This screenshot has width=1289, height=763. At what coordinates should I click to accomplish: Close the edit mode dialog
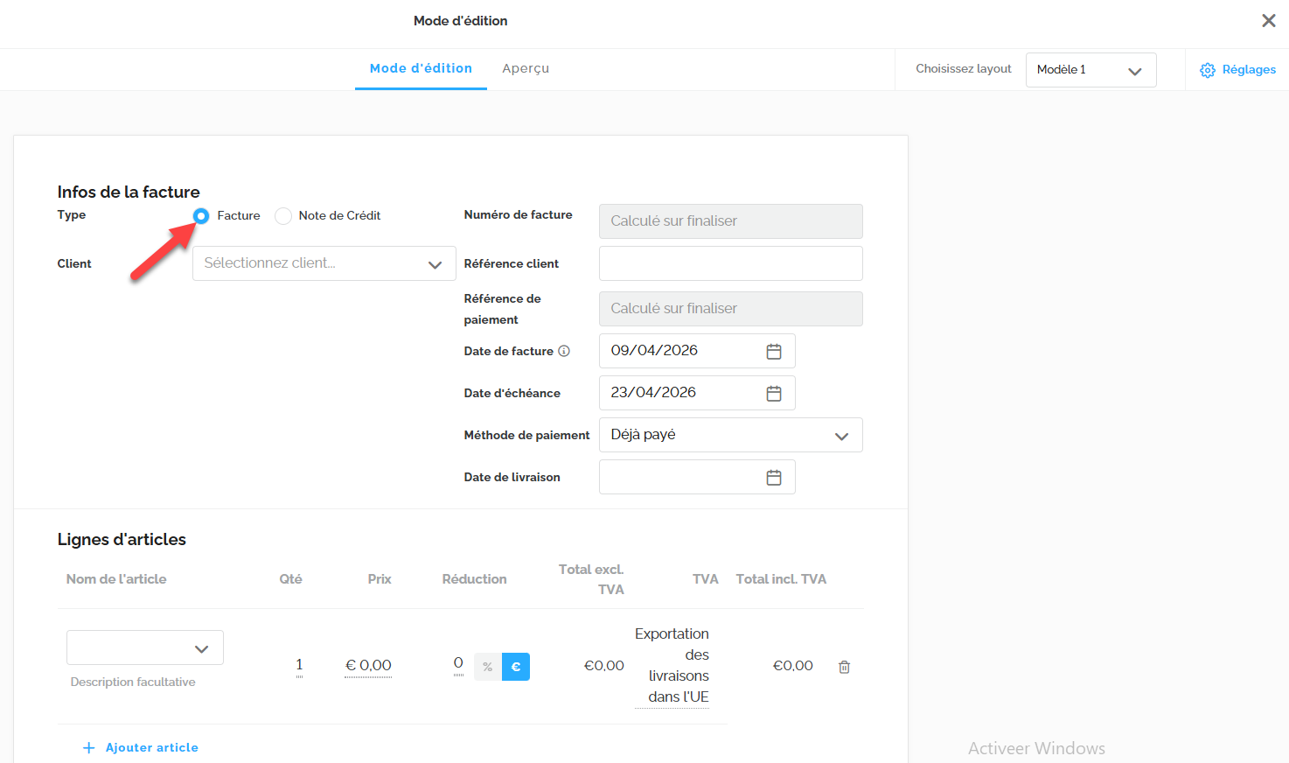click(x=1268, y=20)
